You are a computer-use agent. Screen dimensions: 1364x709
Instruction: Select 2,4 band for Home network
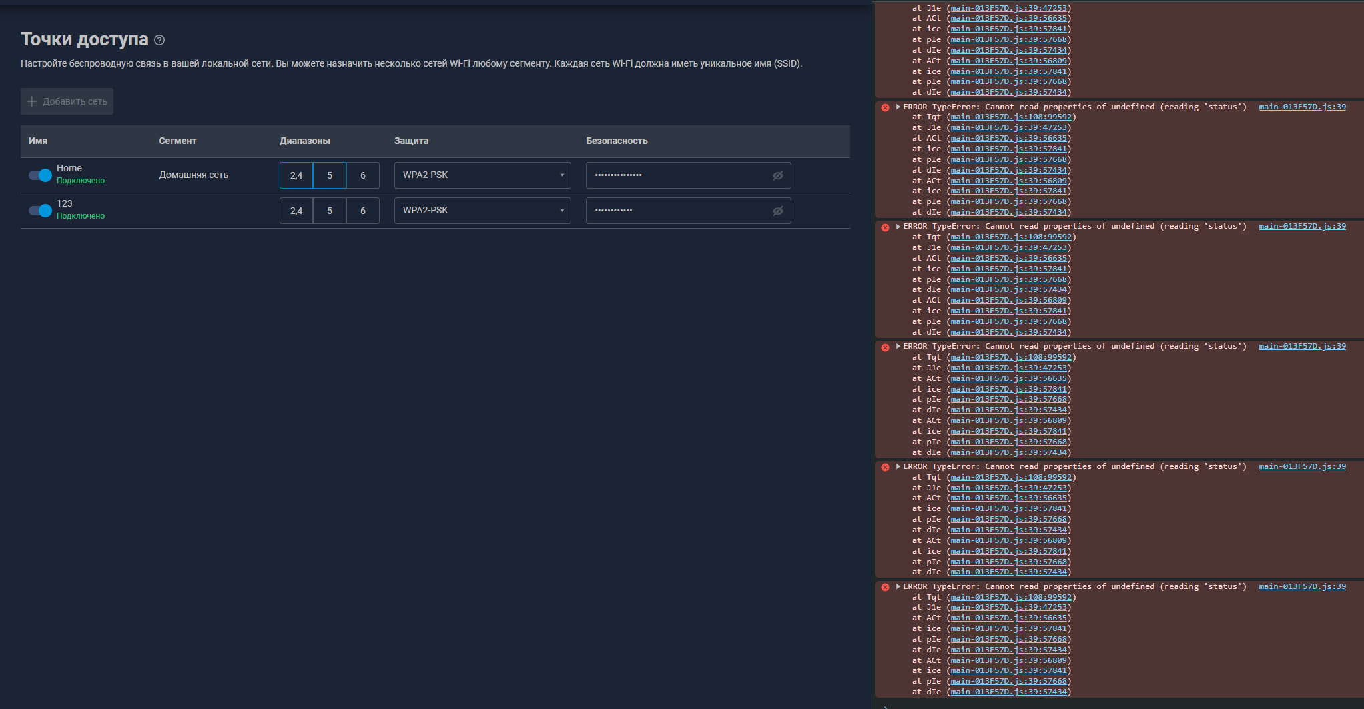[x=296, y=175]
